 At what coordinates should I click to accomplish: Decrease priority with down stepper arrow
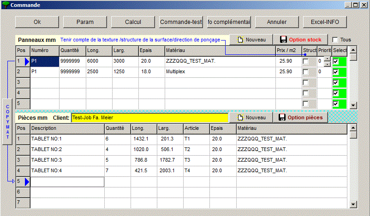pos(327,64)
